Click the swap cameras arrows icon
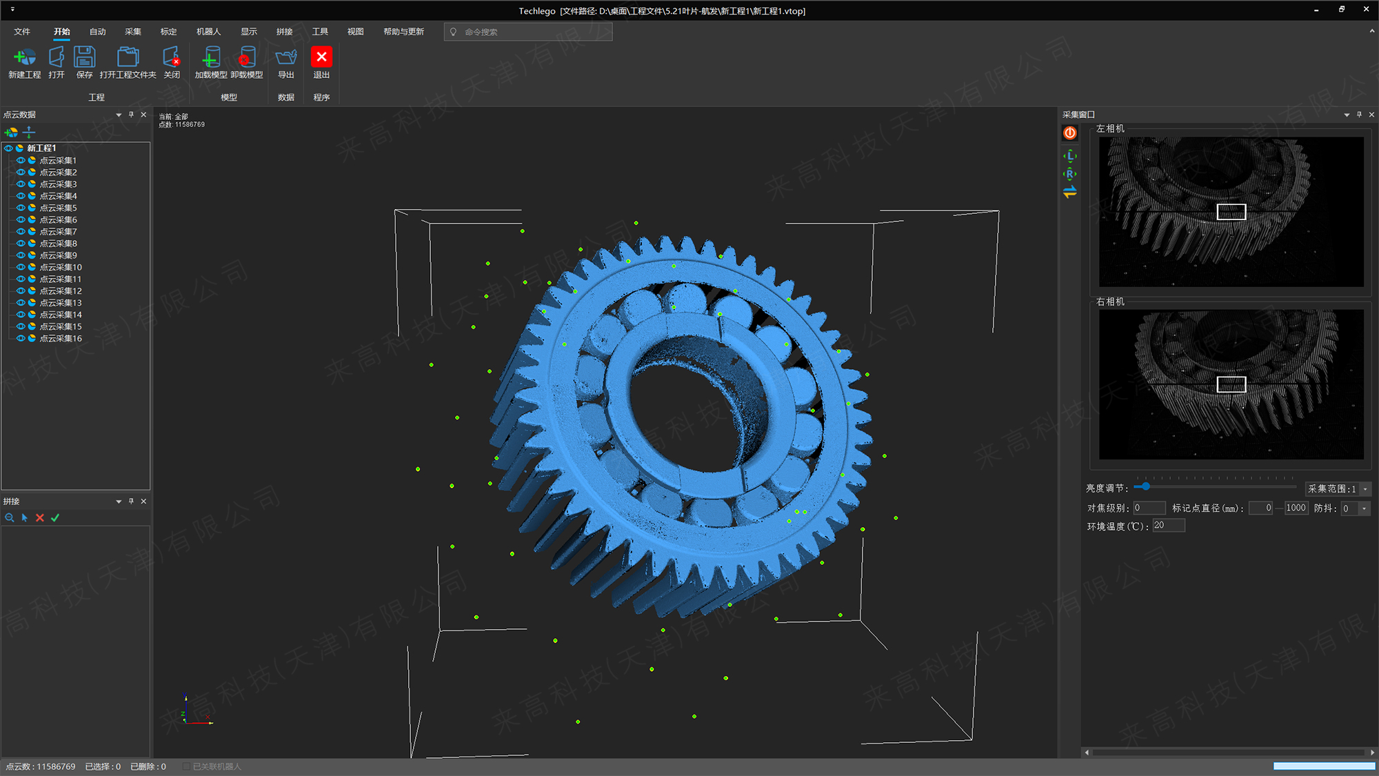Screen dimensions: 1379x776 tap(1069, 192)
